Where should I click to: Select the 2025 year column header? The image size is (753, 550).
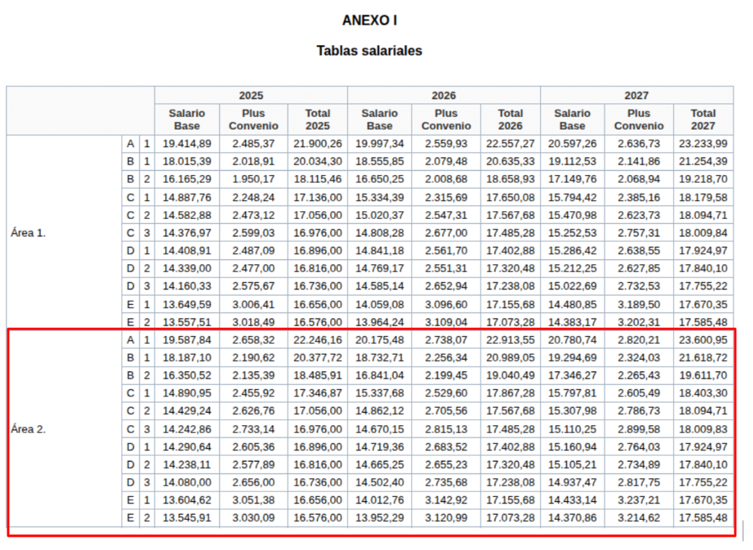coord(251,96)
